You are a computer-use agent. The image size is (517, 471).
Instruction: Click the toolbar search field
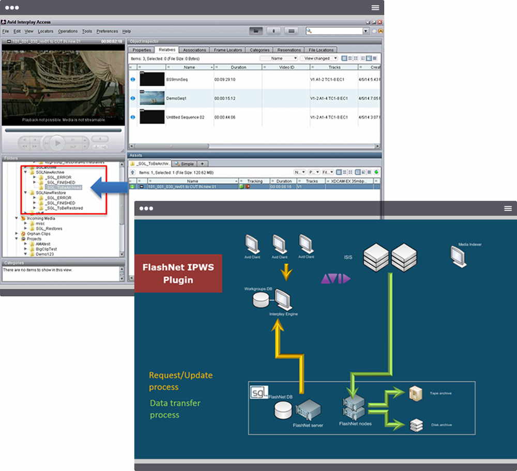point(337,31)
